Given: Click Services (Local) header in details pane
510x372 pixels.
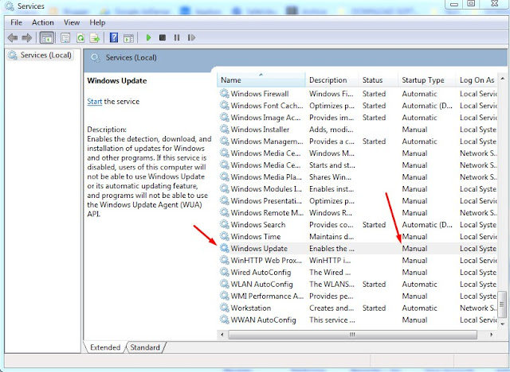Looking at the screenshot, I should tap(131, 57).
